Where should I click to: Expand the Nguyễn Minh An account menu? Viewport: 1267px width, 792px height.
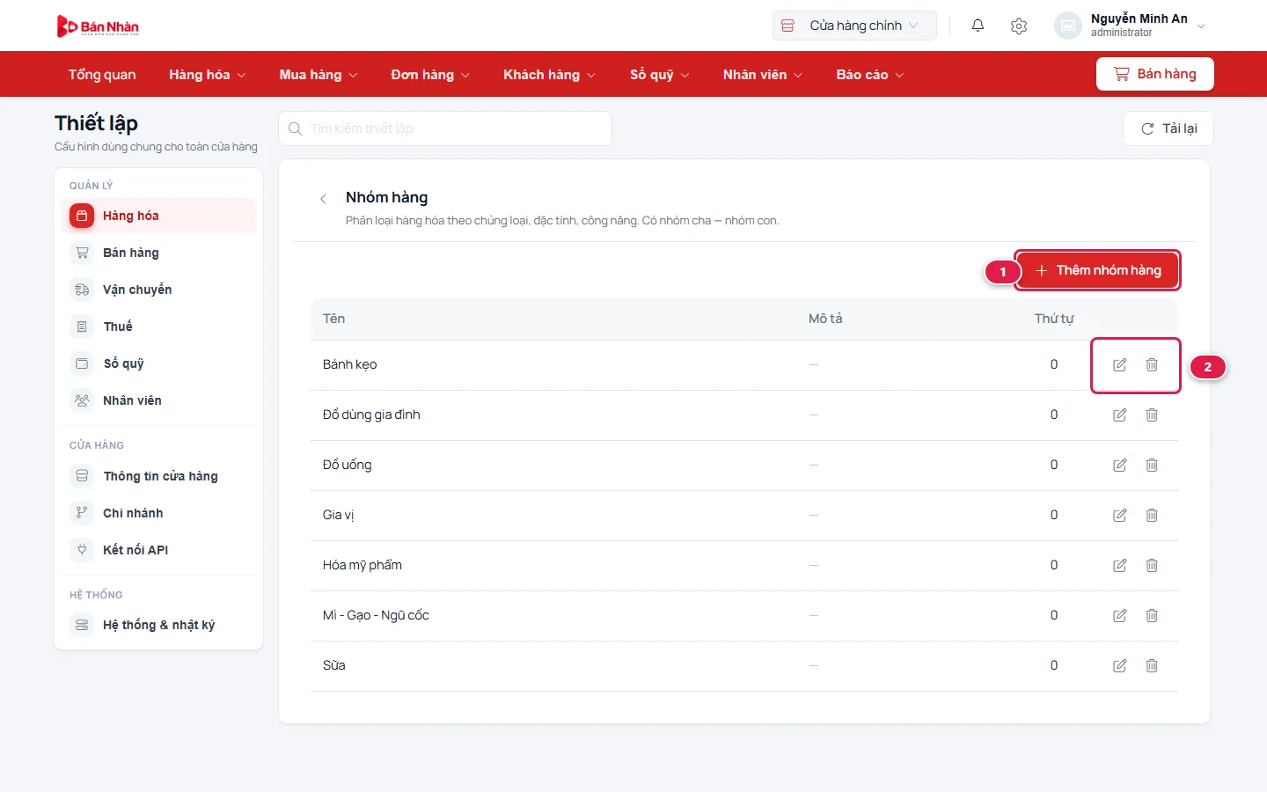(1130, 26)
